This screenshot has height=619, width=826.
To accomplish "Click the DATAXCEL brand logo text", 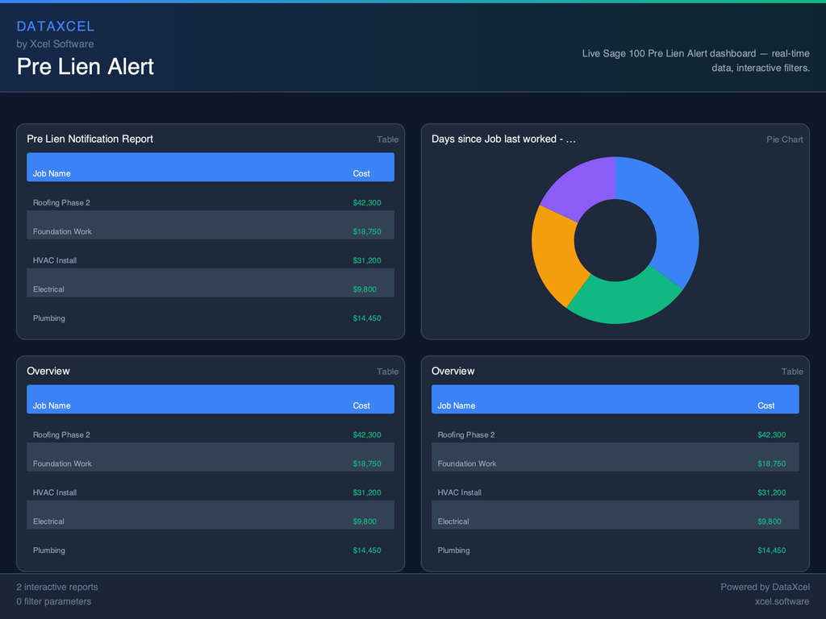I will (x=56, y=27).
